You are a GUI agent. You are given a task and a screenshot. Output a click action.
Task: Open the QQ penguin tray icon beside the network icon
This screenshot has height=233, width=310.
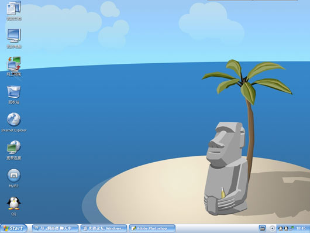tap(286, 228)
